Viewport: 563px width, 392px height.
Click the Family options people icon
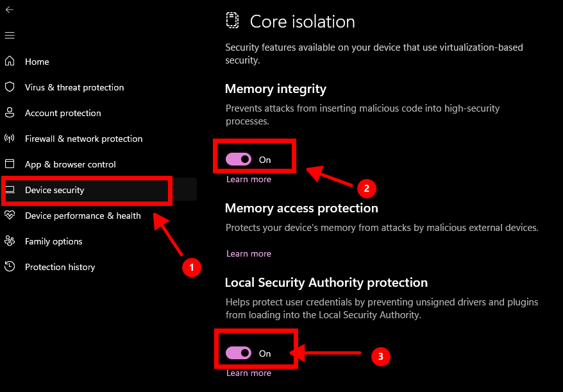tap(10, 241)
